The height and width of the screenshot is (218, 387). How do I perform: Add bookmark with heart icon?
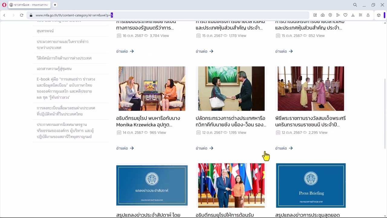345,15
